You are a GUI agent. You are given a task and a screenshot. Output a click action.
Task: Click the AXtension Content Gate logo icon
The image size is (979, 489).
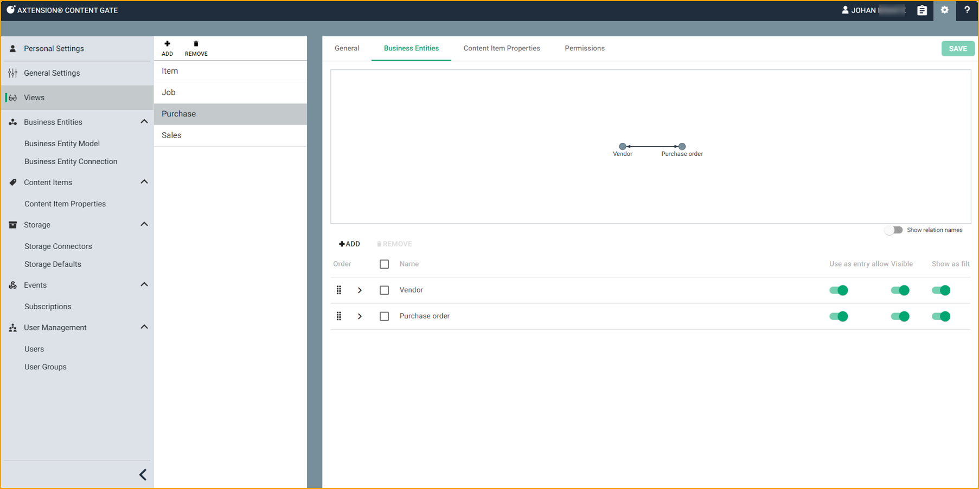10,10
